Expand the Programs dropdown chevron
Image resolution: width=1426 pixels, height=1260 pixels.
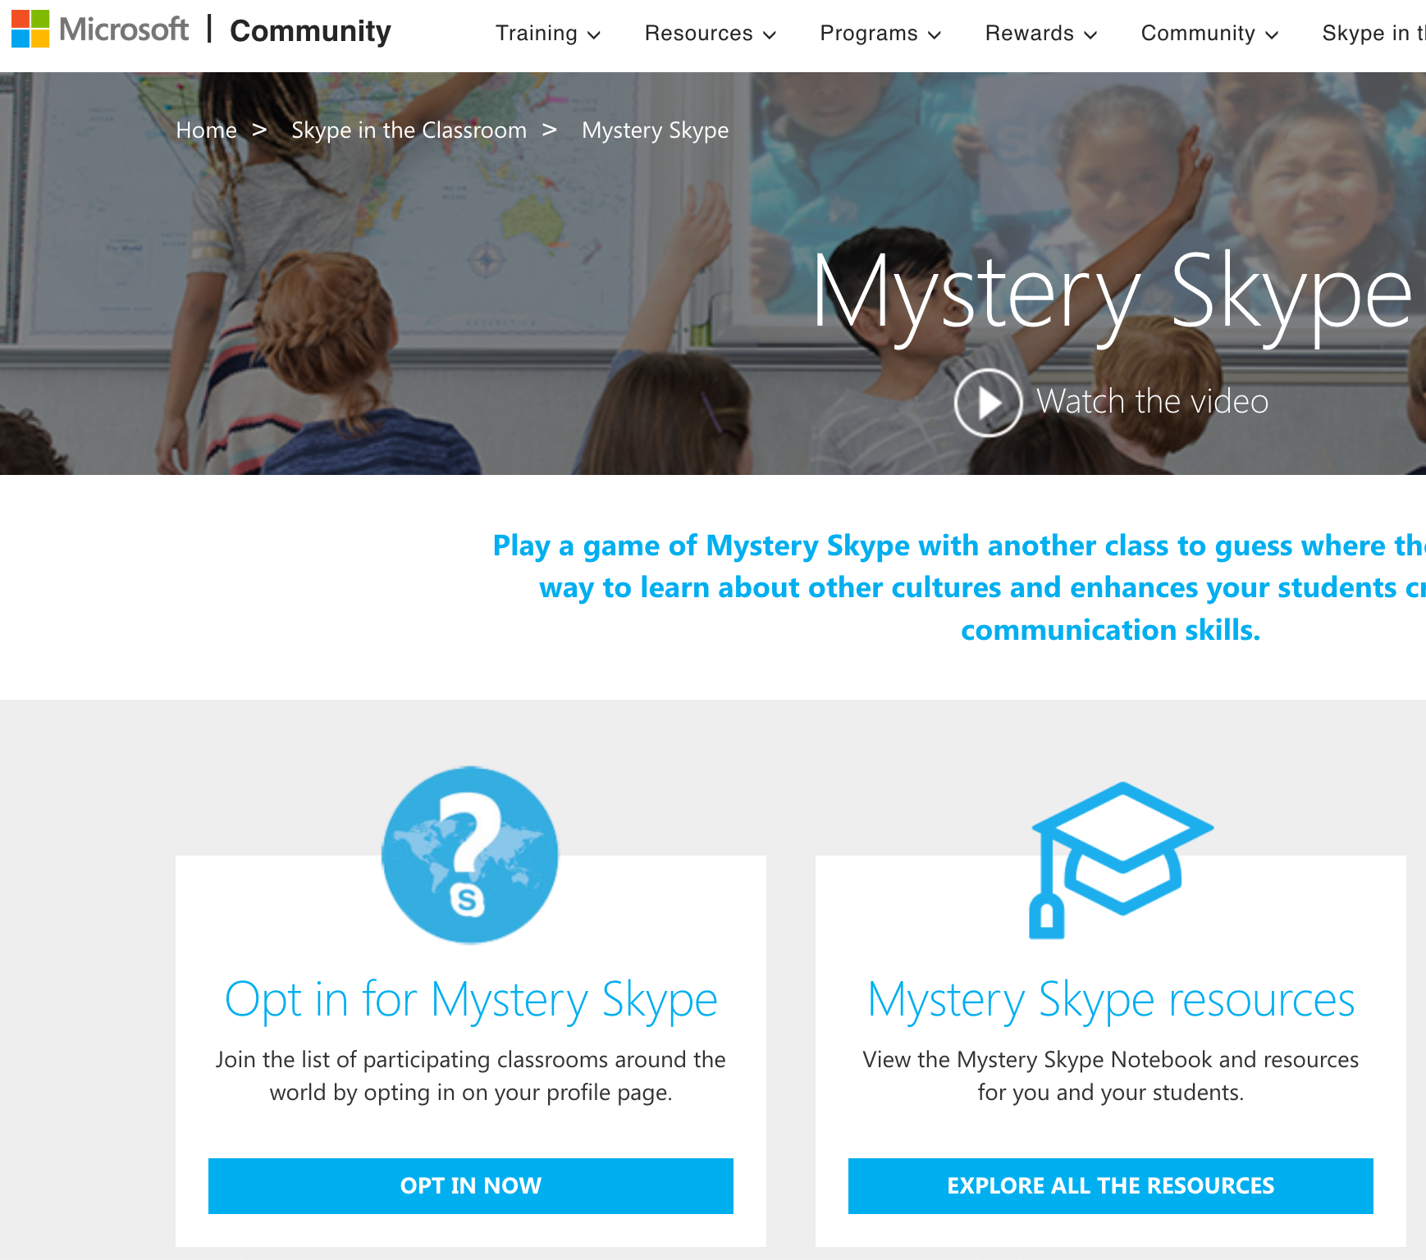[x=935, y=34]
